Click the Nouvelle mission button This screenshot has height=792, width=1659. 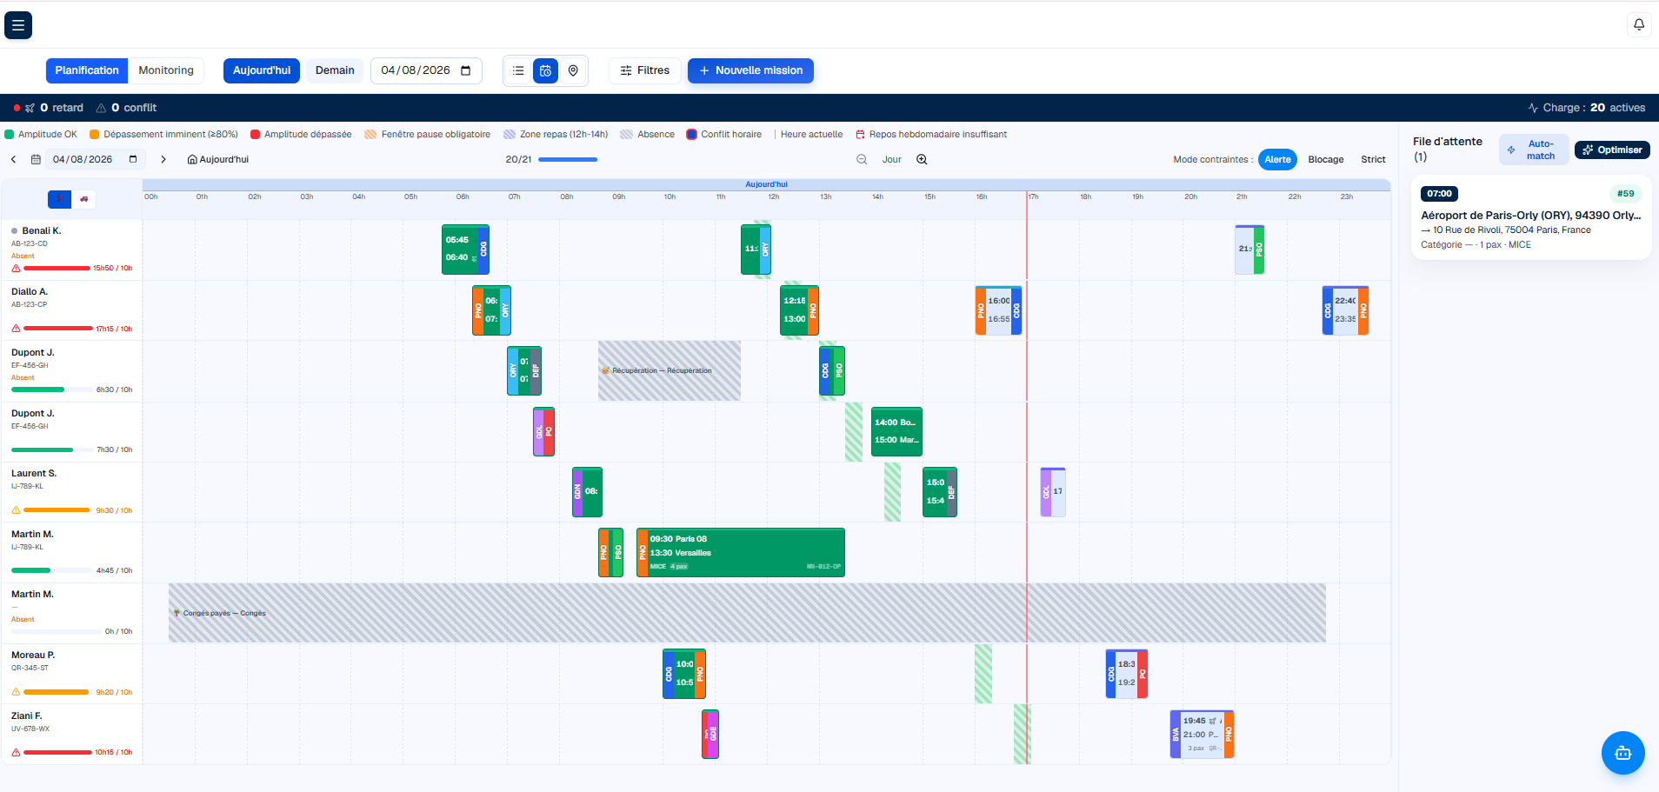pyautogui.click(x=750, y=70)
